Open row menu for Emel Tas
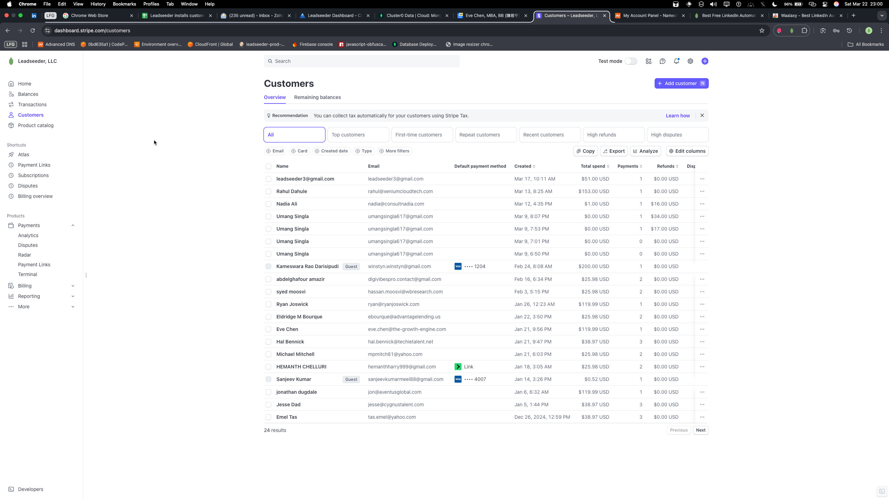This screenshot has width=889, height=500. pos(702,417)
